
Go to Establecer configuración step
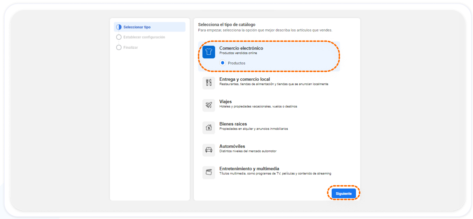tap(144, 37)
